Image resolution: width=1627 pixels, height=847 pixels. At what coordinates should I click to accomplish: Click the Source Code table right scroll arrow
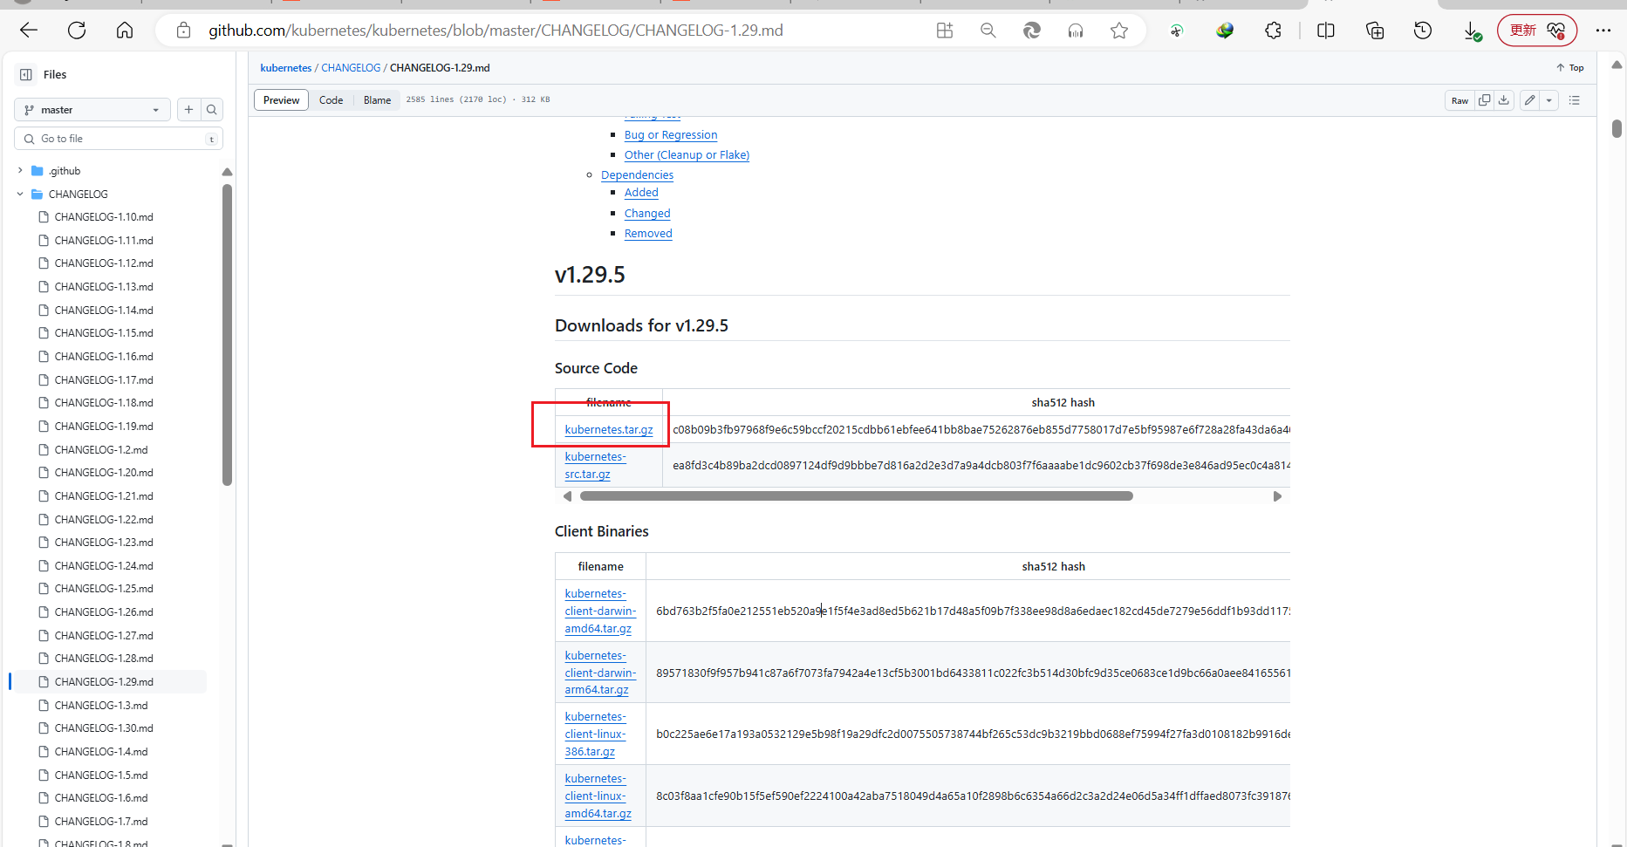pos(1277,496)
